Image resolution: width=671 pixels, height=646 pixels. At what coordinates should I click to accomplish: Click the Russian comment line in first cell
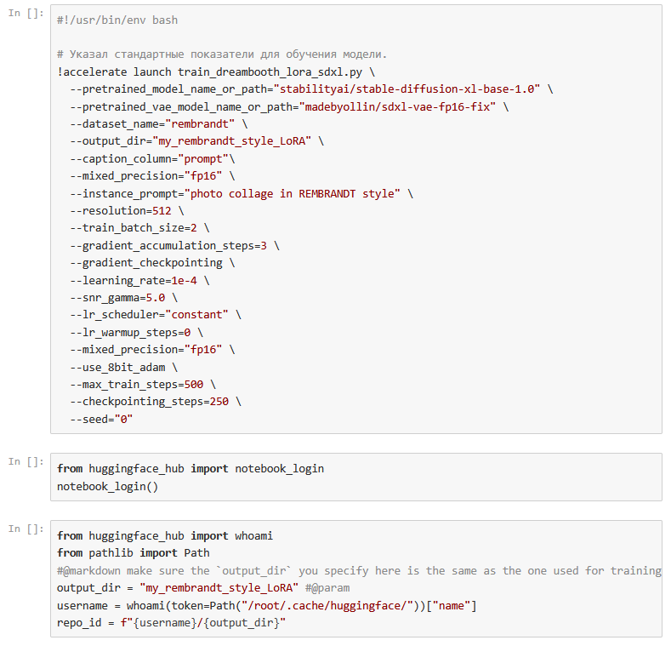click(x=221, y=54)
